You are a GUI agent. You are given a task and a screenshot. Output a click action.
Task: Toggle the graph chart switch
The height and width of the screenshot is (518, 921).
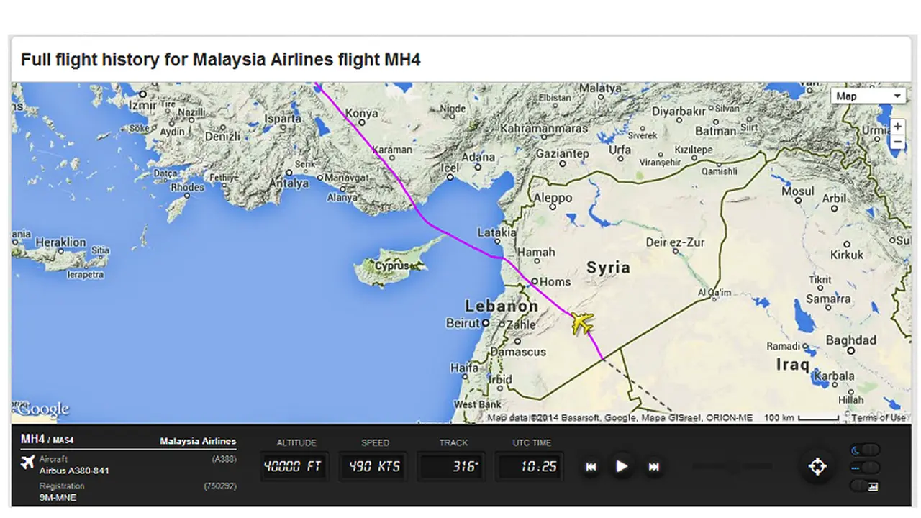(865, 486)
